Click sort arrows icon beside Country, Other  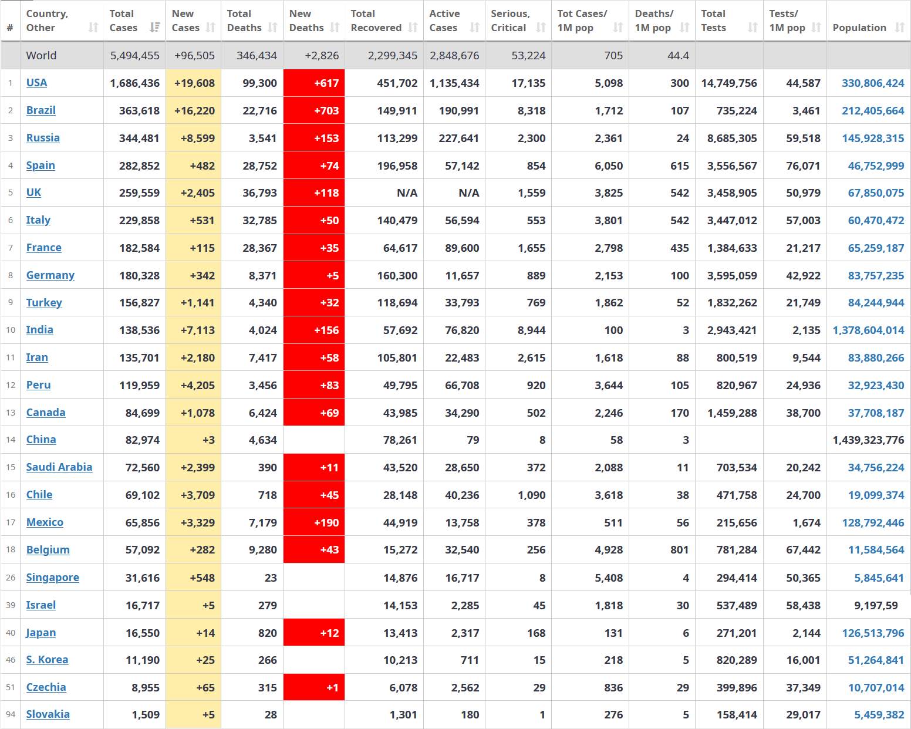[93, 28]
